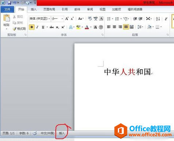The width and height of the screenshot is (174, 141).
Task: Click the Sort A-Z icon
Action: click(x=158, y=19)
